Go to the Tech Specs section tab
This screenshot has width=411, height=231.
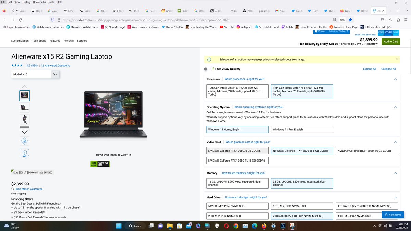click(39, 41)
